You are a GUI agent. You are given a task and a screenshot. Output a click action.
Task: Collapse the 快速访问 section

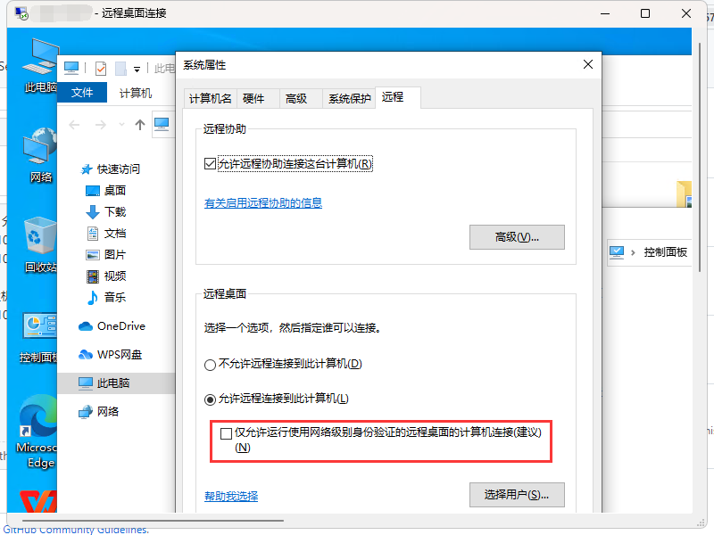pyautogui.click(x=89, y=169)
